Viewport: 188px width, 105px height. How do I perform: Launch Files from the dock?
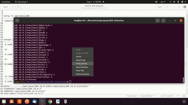pyautogui.click(x=4, y=101)
